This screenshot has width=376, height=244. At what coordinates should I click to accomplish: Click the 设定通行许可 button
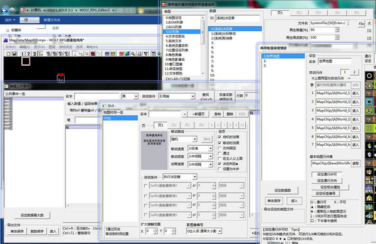[326, 174]
